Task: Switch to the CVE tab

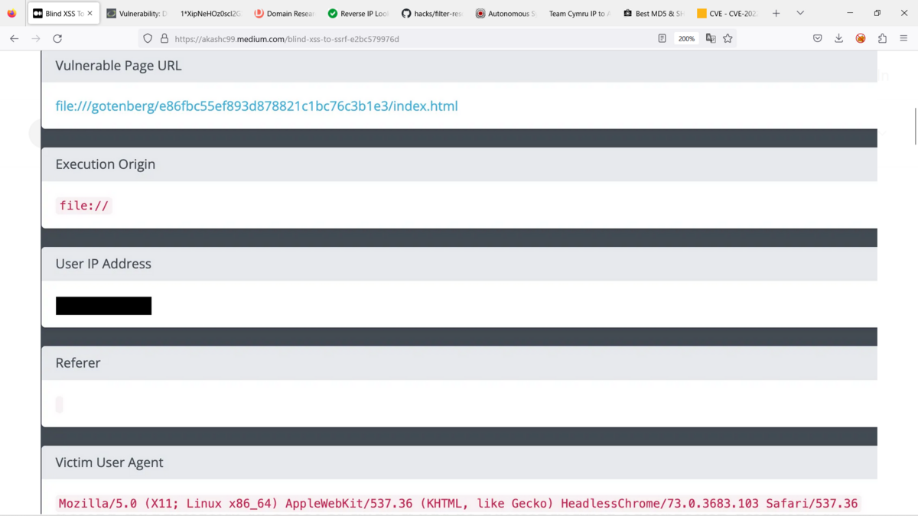Action: pos(727,13)
